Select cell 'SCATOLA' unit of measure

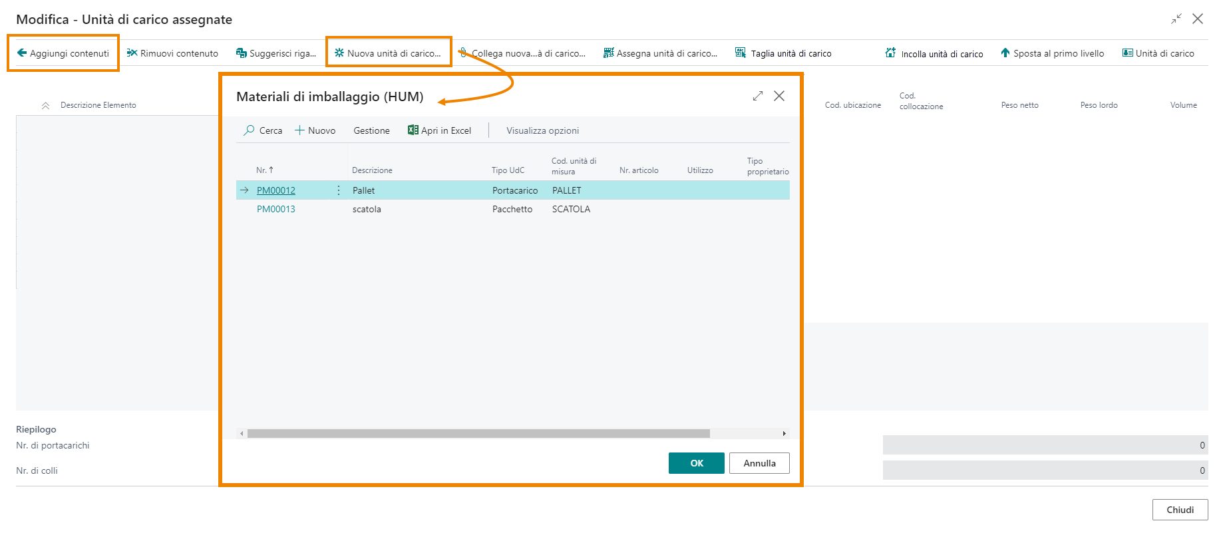(x=571, y=209)
